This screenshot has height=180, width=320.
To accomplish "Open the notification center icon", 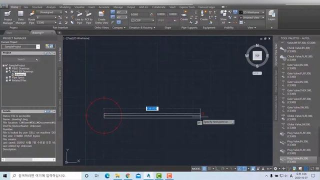I will coord(313,175).
